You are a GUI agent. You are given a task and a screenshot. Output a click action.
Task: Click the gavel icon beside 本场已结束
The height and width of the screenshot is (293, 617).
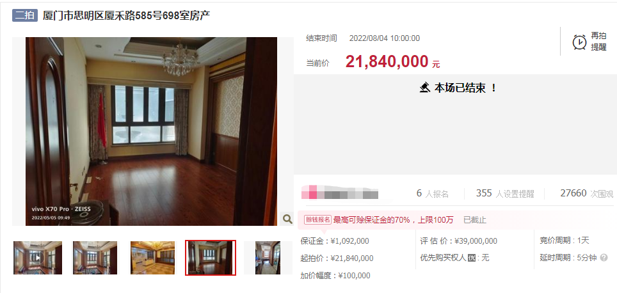pos(424,88)
